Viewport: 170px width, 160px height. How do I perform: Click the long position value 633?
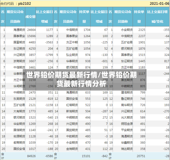(x=88, y=93)
